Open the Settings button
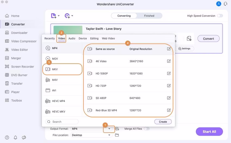Viewport: 231px width, 143px height. coord(185,48)
